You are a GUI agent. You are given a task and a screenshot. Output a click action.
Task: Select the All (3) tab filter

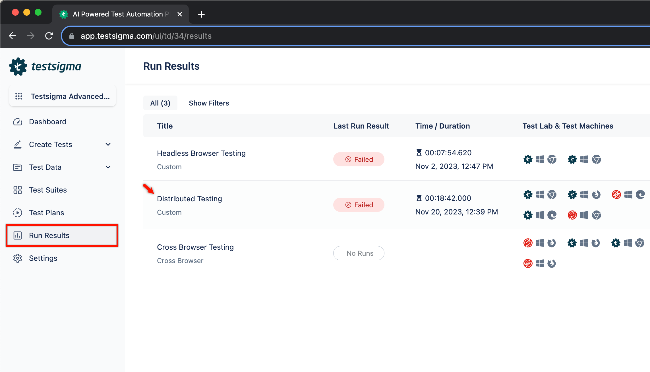(x=160, y=103)
